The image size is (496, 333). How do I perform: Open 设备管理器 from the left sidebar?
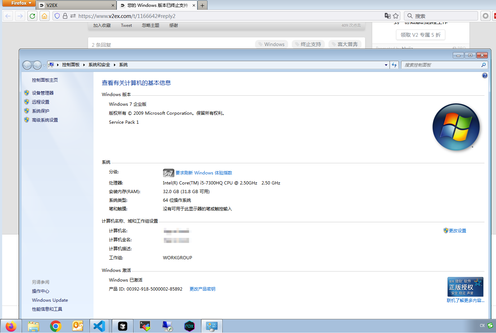pos(42,93)
